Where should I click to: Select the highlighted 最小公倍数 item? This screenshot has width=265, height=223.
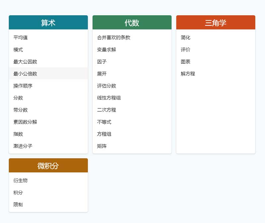(25, 74)
